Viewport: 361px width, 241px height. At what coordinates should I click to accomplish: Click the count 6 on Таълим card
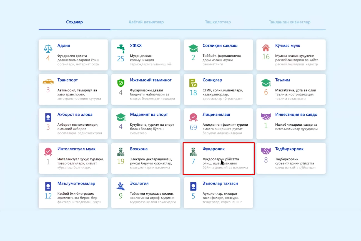click(x=266, y=92)
